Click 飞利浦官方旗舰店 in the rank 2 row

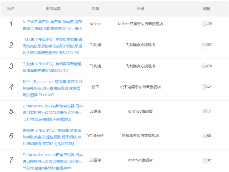click(140, 45)
